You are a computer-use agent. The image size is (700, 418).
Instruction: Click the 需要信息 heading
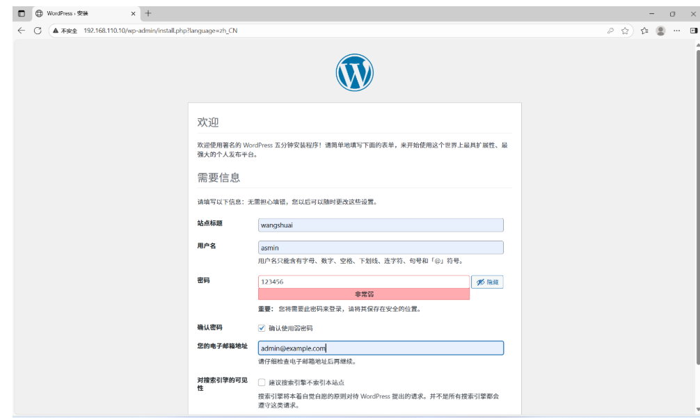[218, 177]
